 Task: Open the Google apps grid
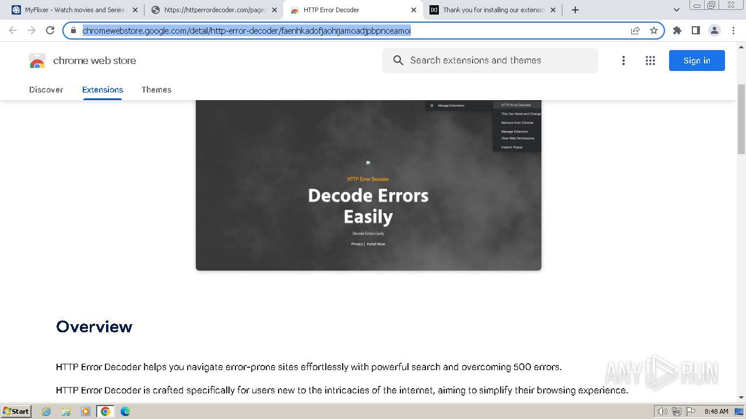click(x=650, y=61)
